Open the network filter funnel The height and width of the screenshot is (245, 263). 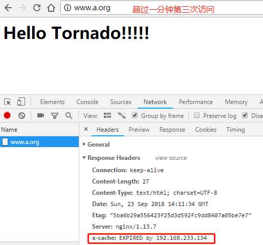pos(55,116)
